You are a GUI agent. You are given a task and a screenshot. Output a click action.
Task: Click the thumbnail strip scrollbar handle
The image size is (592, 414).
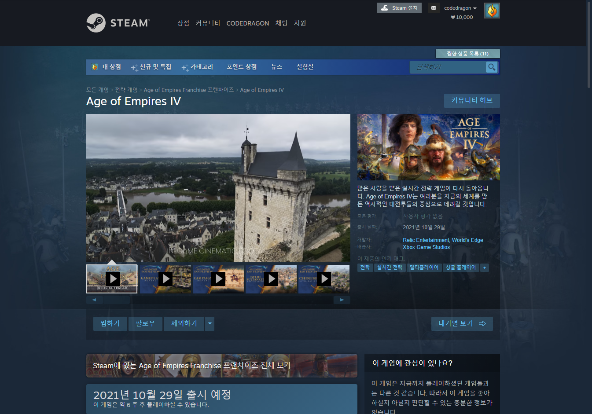tap(117, 300)
